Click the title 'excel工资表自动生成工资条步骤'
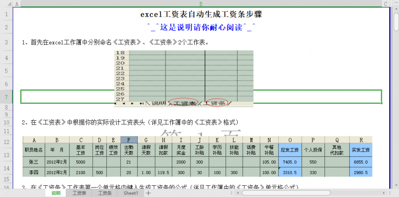Viewport: 399px width, 197px height. 201,14
